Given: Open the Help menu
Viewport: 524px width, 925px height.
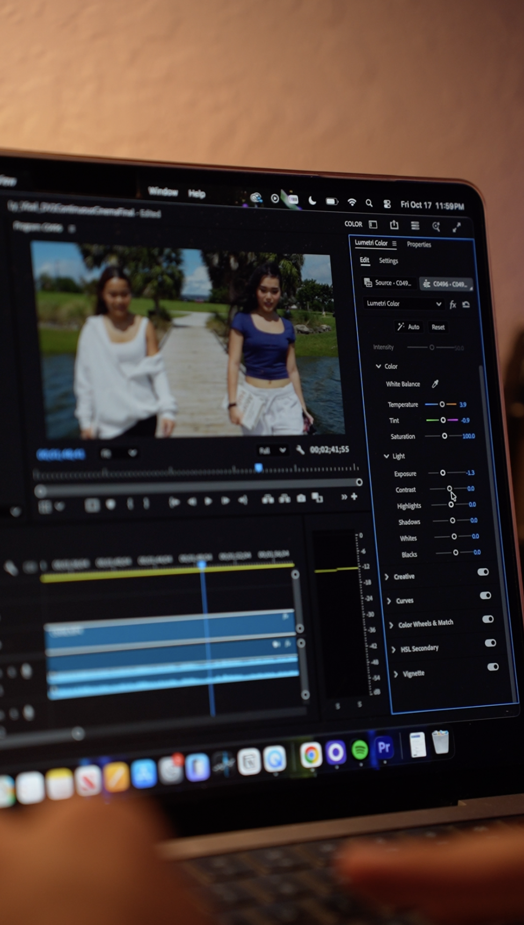Looking at the screenshot, I should 196,193.
